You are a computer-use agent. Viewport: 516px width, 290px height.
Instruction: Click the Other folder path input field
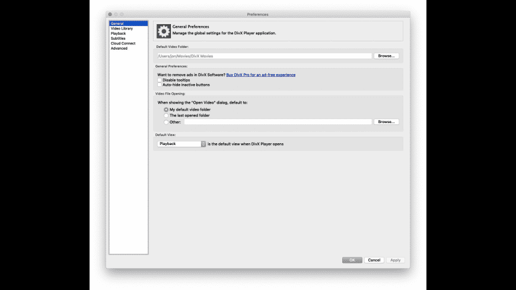pyautogui.click(x=278, y=122)
